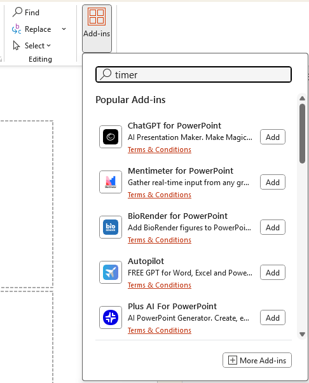Click the Plus AI For PowerPoint title
The height and width of the screenshot is (383, 309).
172,307
